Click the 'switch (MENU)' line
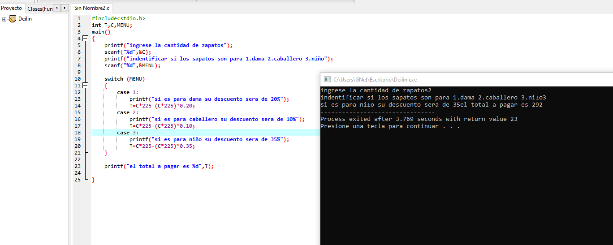613x245 pixels. [x=125, y=79]
